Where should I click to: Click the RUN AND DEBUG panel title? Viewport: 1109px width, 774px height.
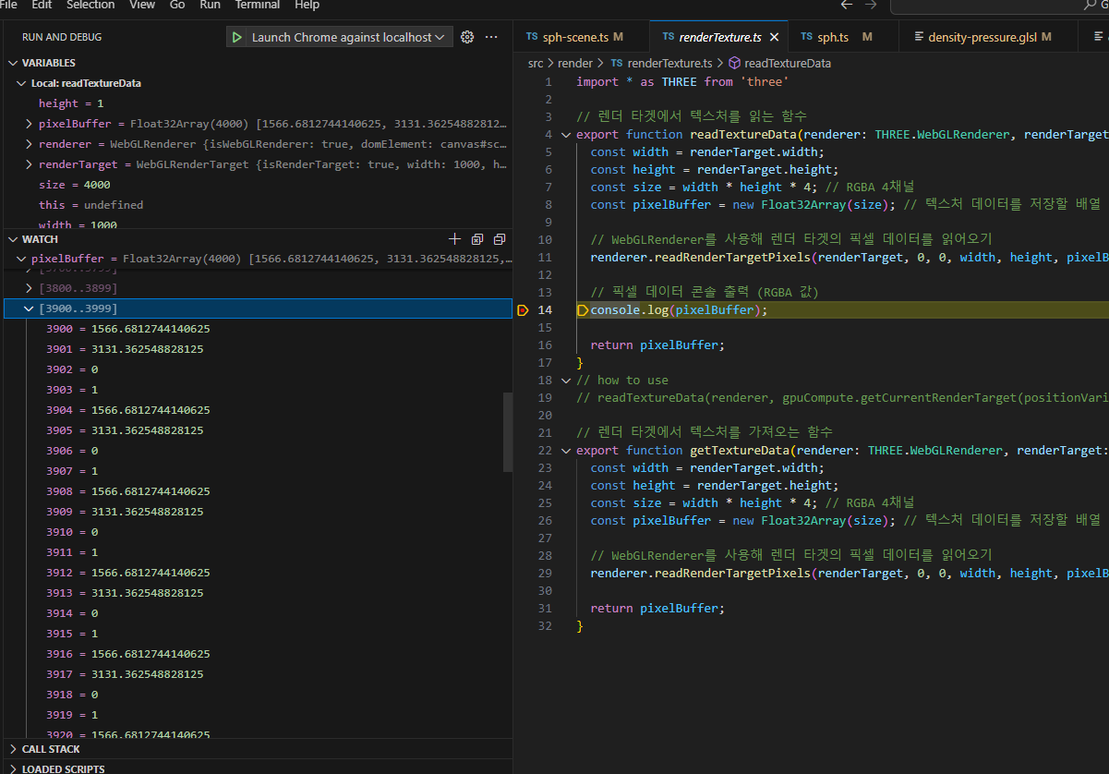pyautogui.click(x=62, y=37)
